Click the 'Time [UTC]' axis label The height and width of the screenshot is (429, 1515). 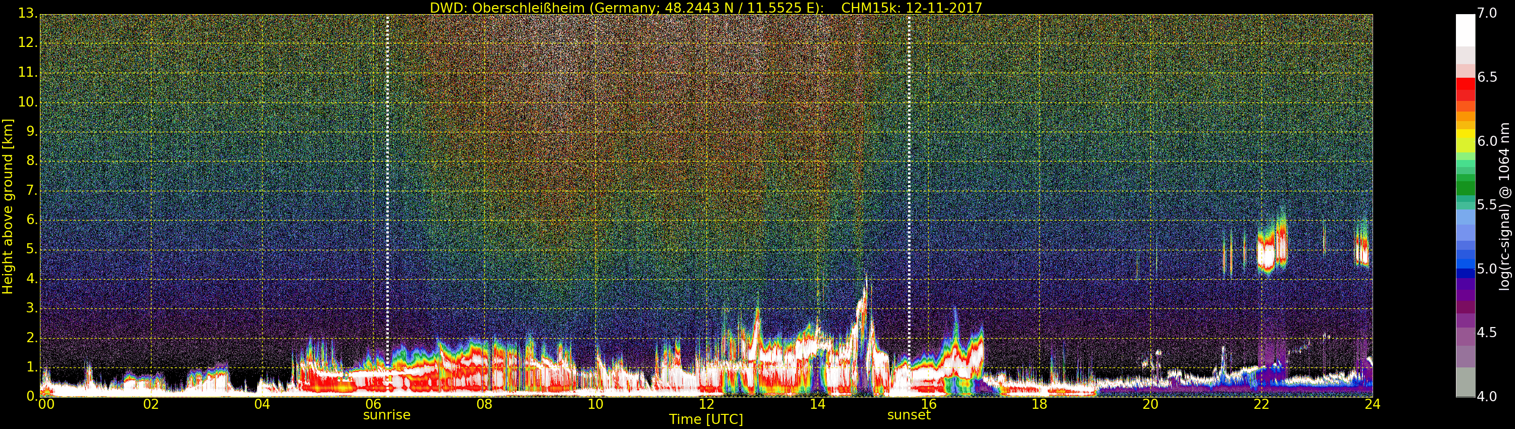(x=706, y=419)
